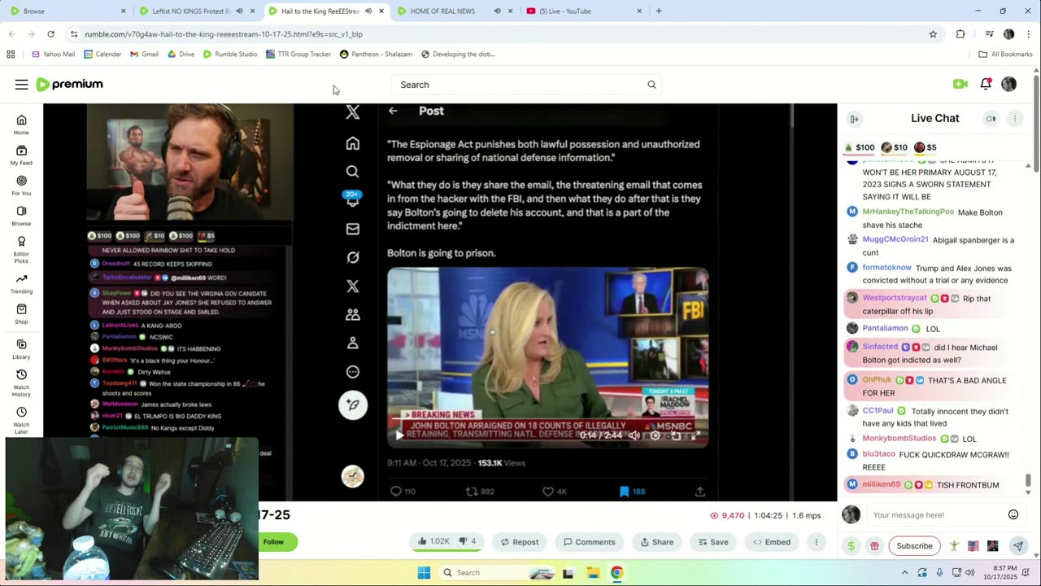Mute the HOME OF REAL NEWS tab

pyautogui.click(x=497, y=11)
